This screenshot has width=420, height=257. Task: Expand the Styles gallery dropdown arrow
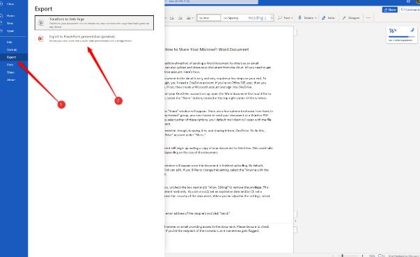click(x=272, y=18)
